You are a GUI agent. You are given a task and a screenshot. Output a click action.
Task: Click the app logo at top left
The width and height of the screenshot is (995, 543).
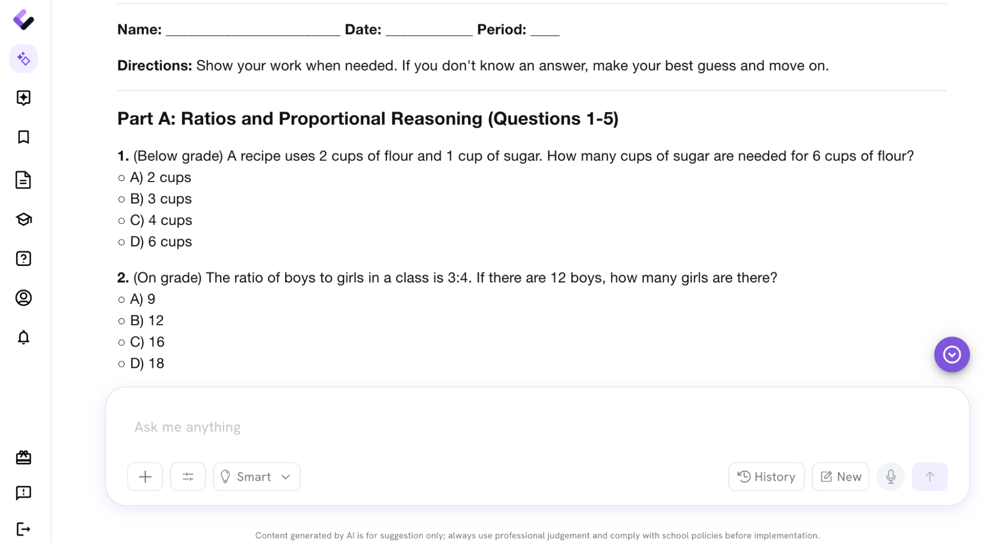(23, 20)
